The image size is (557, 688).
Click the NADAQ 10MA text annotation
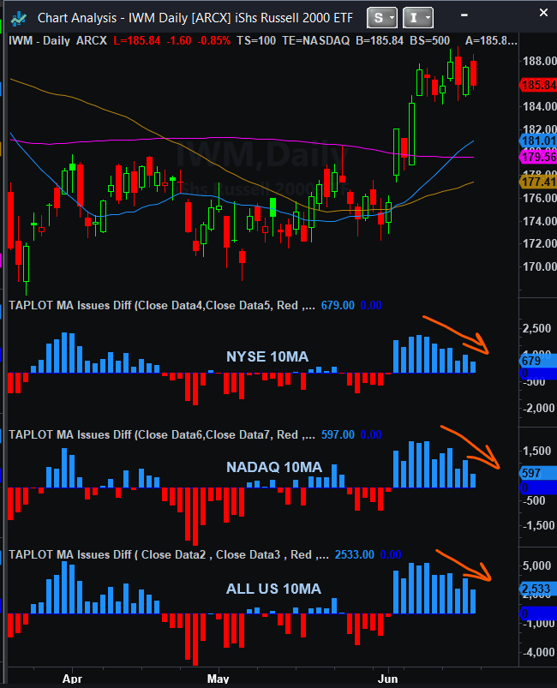point(274,467)
